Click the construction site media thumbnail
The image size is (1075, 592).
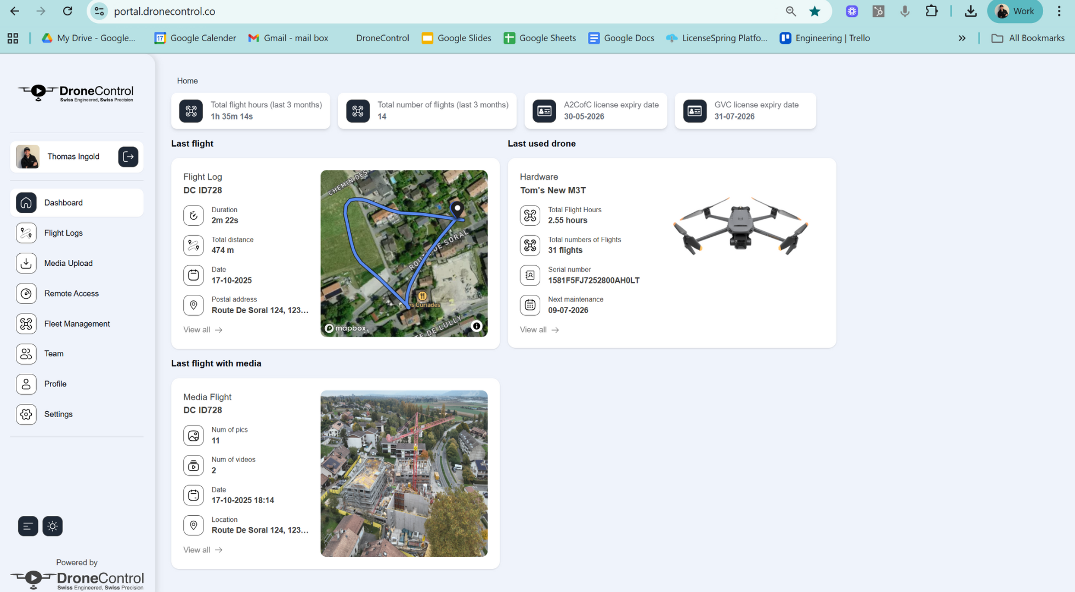pos(404,474)
